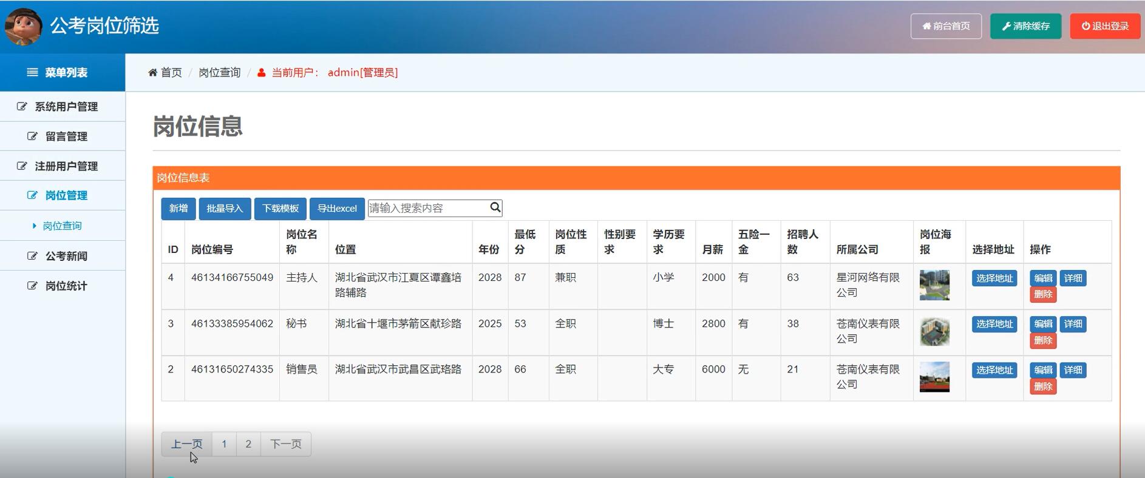View details of 销售员 row
Screen dimensions: 1145x478
[1073, 370]
